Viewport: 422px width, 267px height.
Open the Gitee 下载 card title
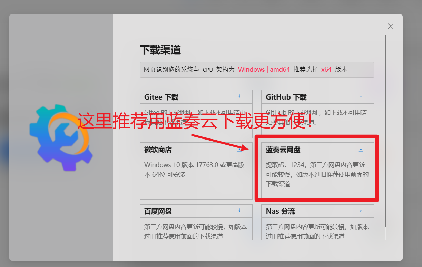(161, 97)
